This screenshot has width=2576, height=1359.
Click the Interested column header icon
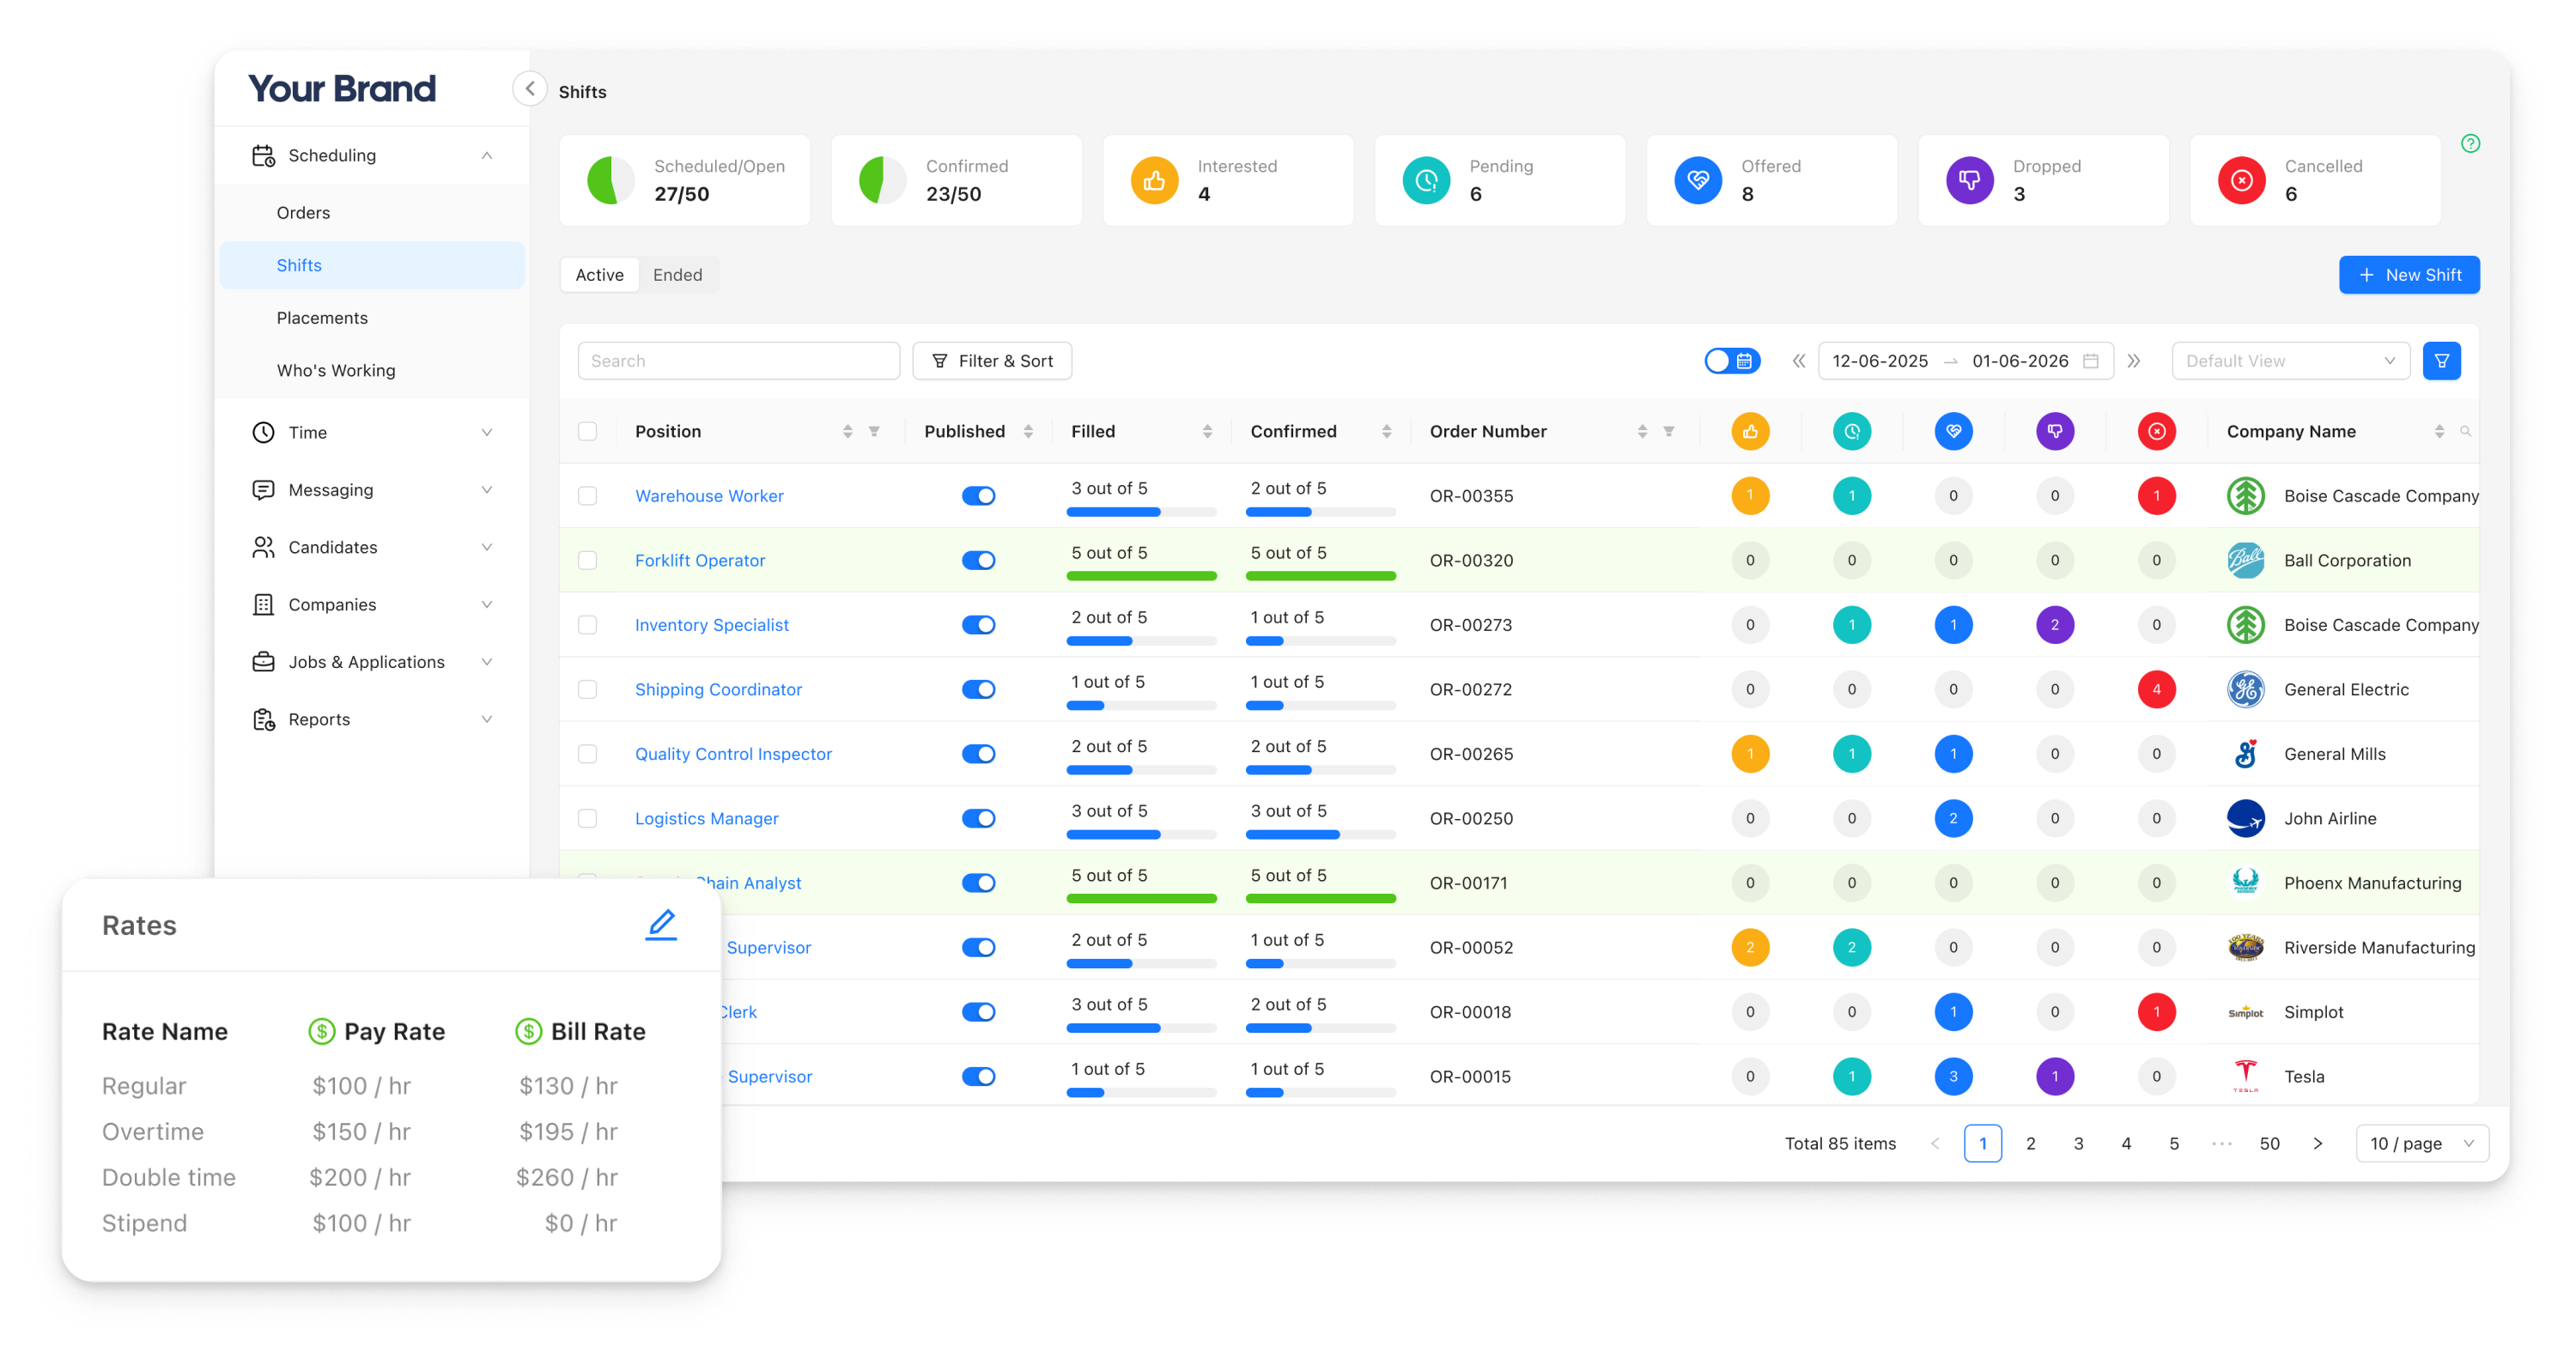[x=1750, y=432]
